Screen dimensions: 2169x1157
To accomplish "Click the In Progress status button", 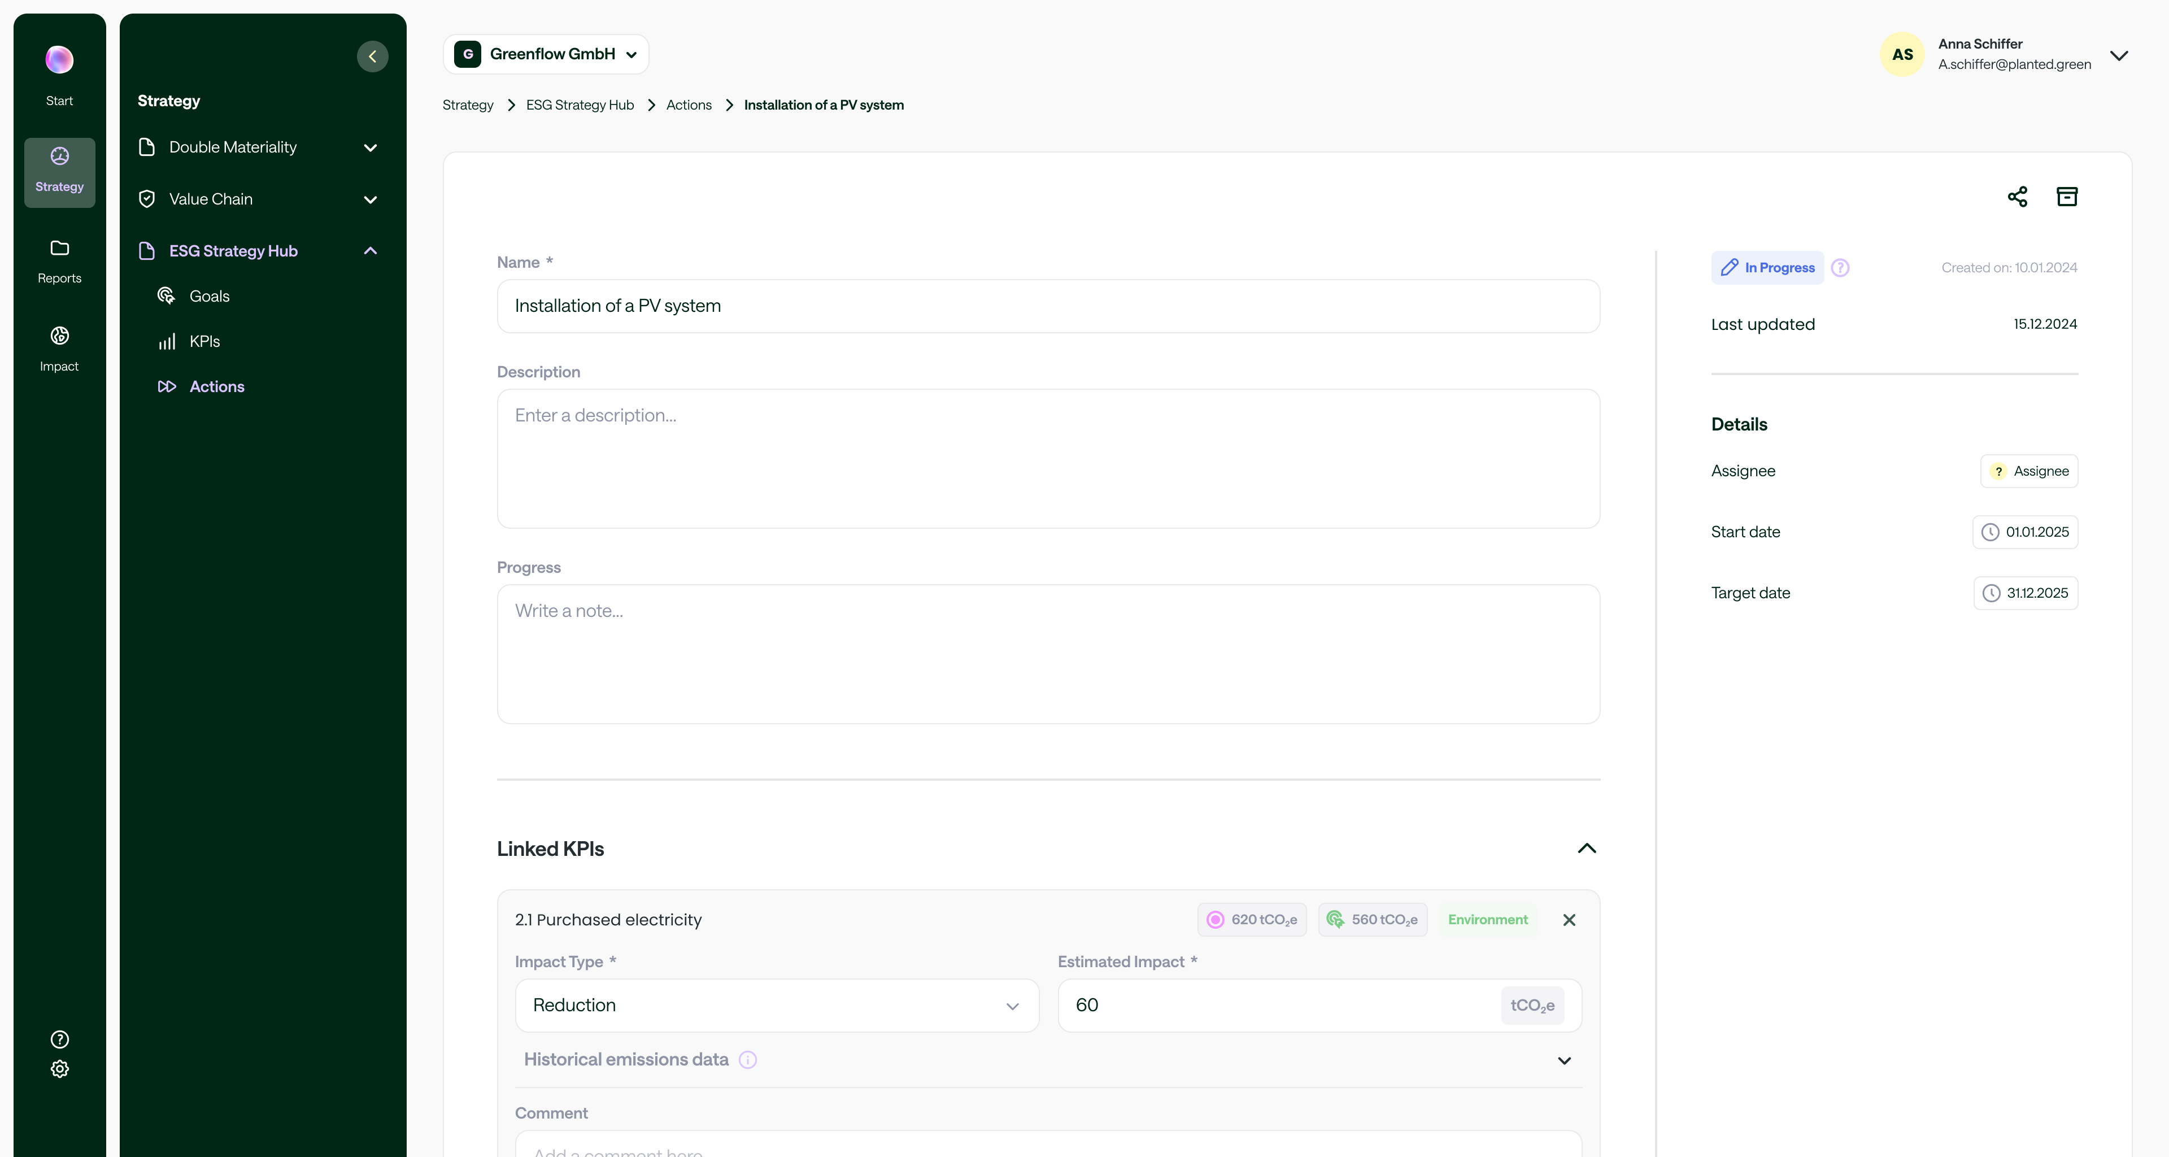I will pos(1766,268).
